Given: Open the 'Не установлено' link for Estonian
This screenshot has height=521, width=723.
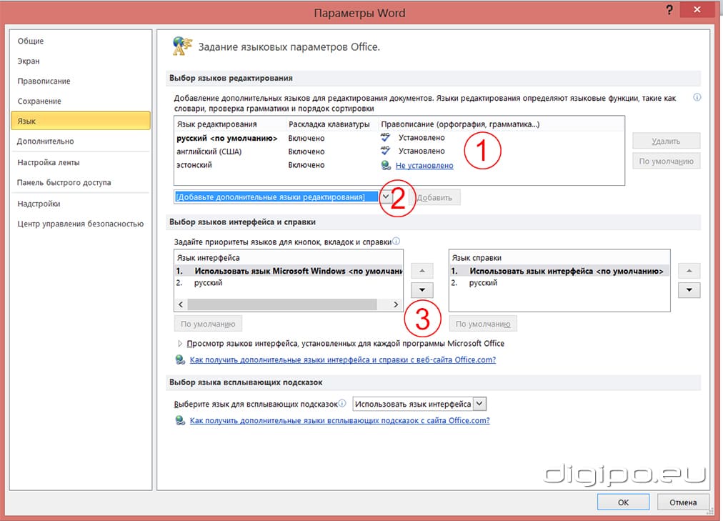Looking at the screenshot, I should click(x=424, y=165).
